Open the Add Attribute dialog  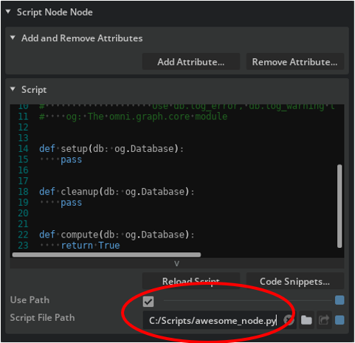click(191, 62)
